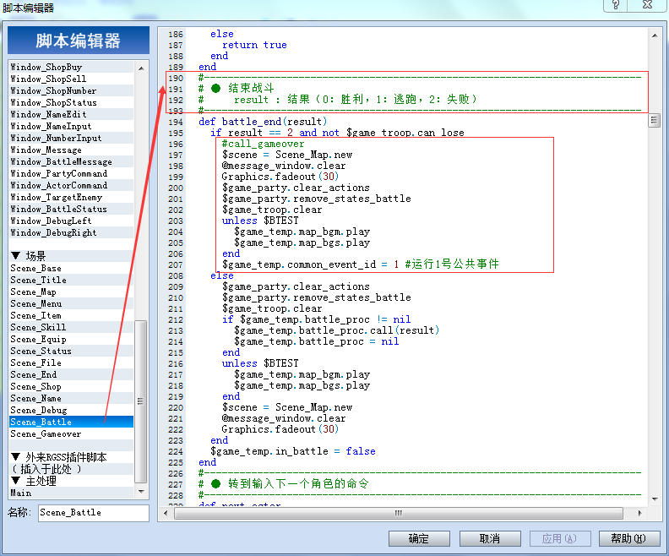Click line 194 def battle_end(result)
669x556 pixels.
pyautogui.click(x=263, y=122)
